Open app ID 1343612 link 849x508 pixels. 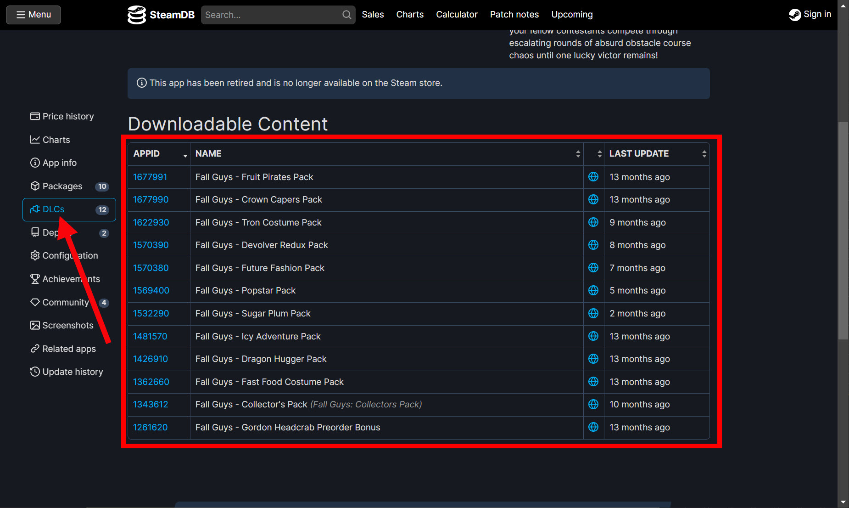(x=151, y=404)
